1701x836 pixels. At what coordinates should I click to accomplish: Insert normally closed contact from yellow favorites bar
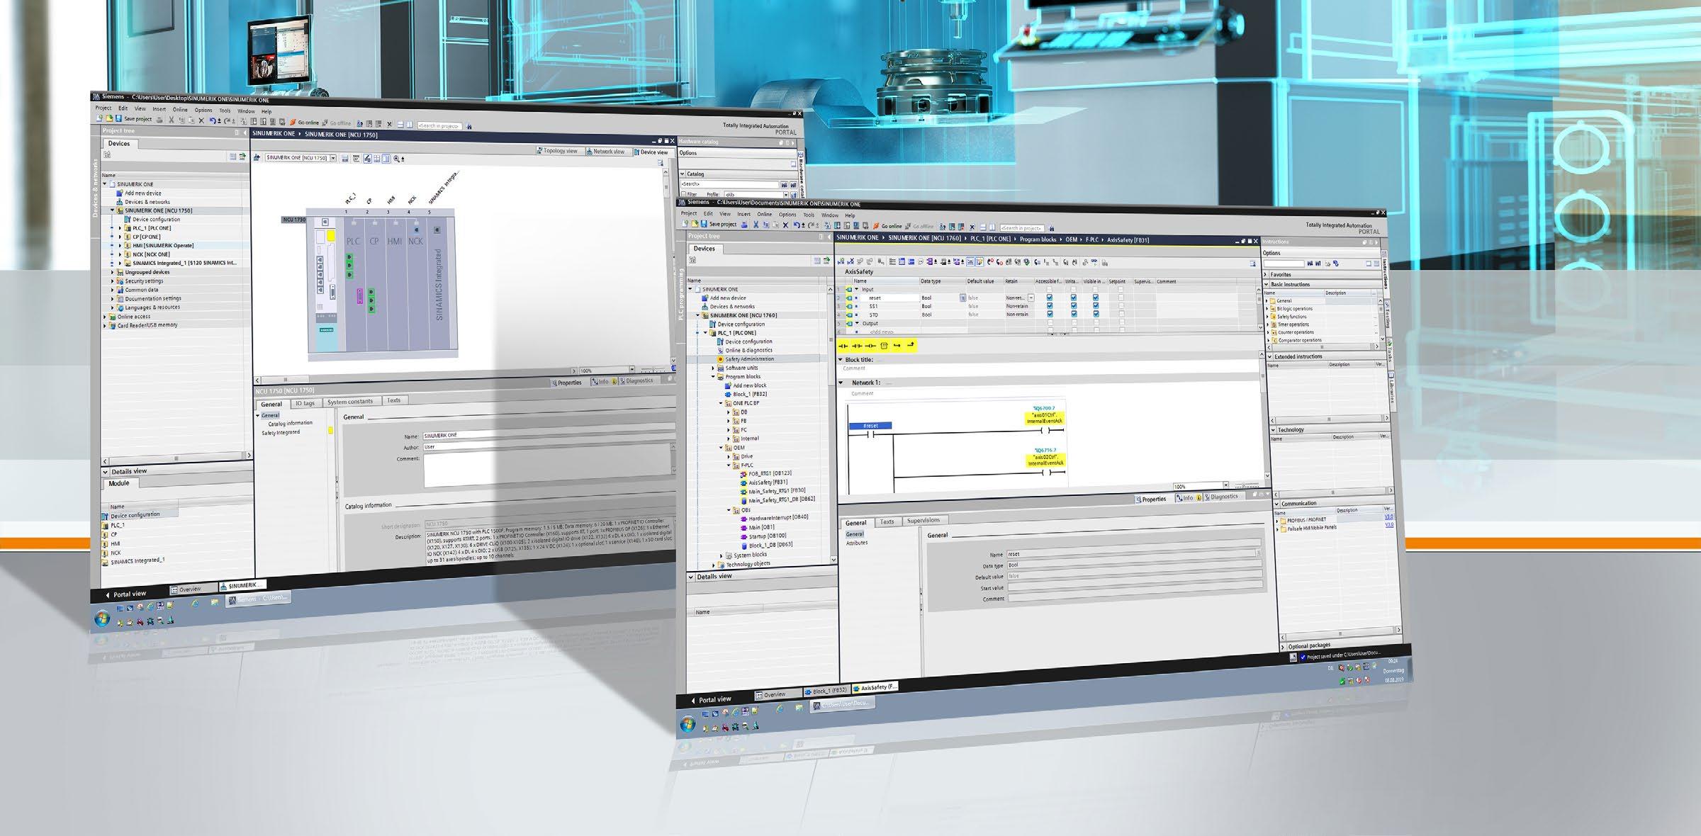pos(857,346)
